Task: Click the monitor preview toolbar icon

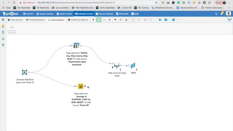Action: coord(104,20)
